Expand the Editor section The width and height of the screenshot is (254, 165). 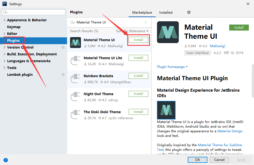point(4,34)
